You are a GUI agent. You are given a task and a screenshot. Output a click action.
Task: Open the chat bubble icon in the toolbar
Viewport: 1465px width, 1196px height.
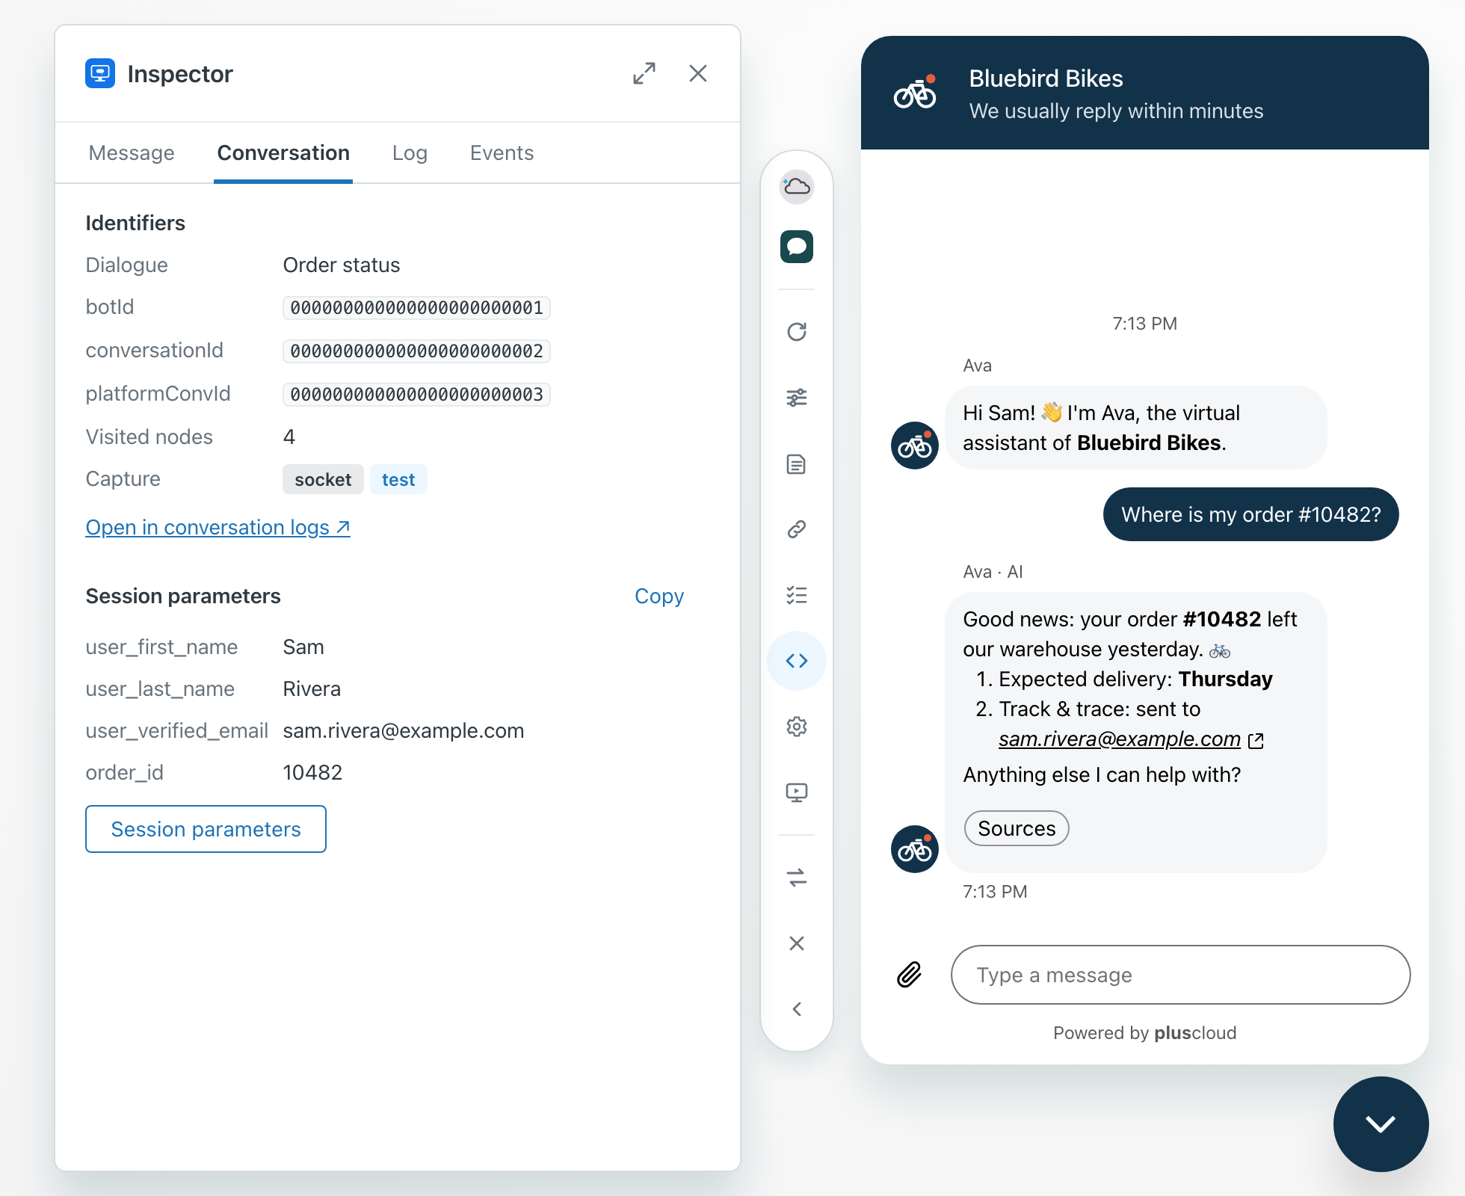pos(797,247)
